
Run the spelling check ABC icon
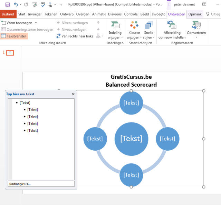[x=43, y=4]
